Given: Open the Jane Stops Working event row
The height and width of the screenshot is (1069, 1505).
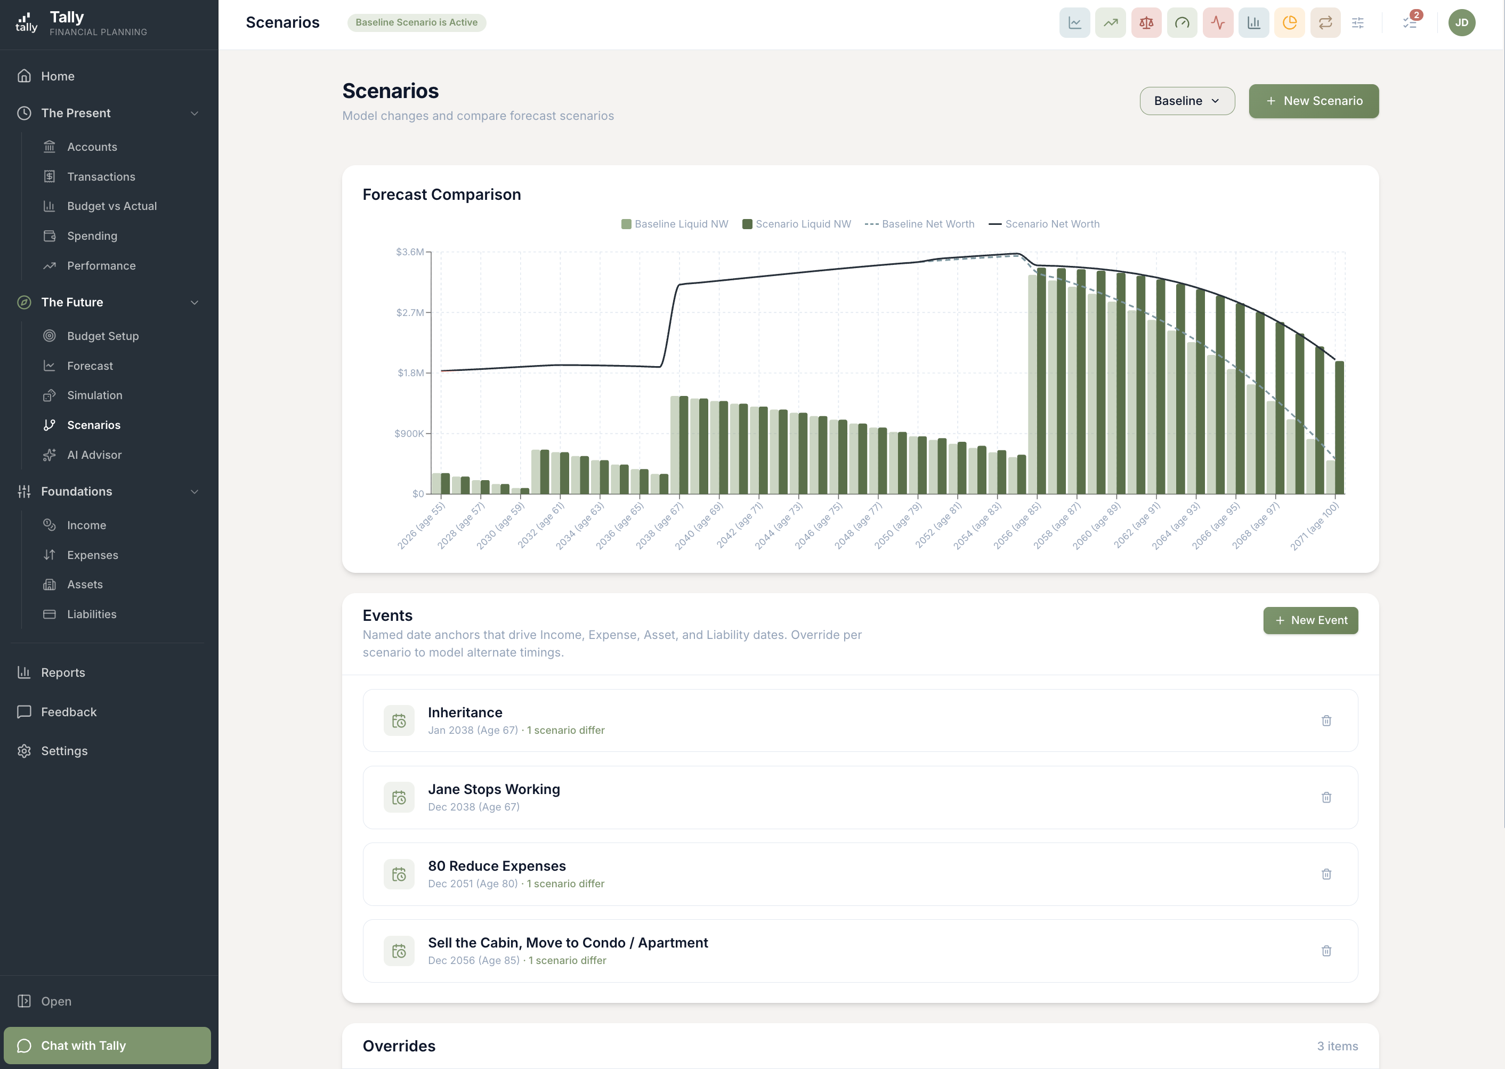Looking at the screenshot, I should point(860,798).
